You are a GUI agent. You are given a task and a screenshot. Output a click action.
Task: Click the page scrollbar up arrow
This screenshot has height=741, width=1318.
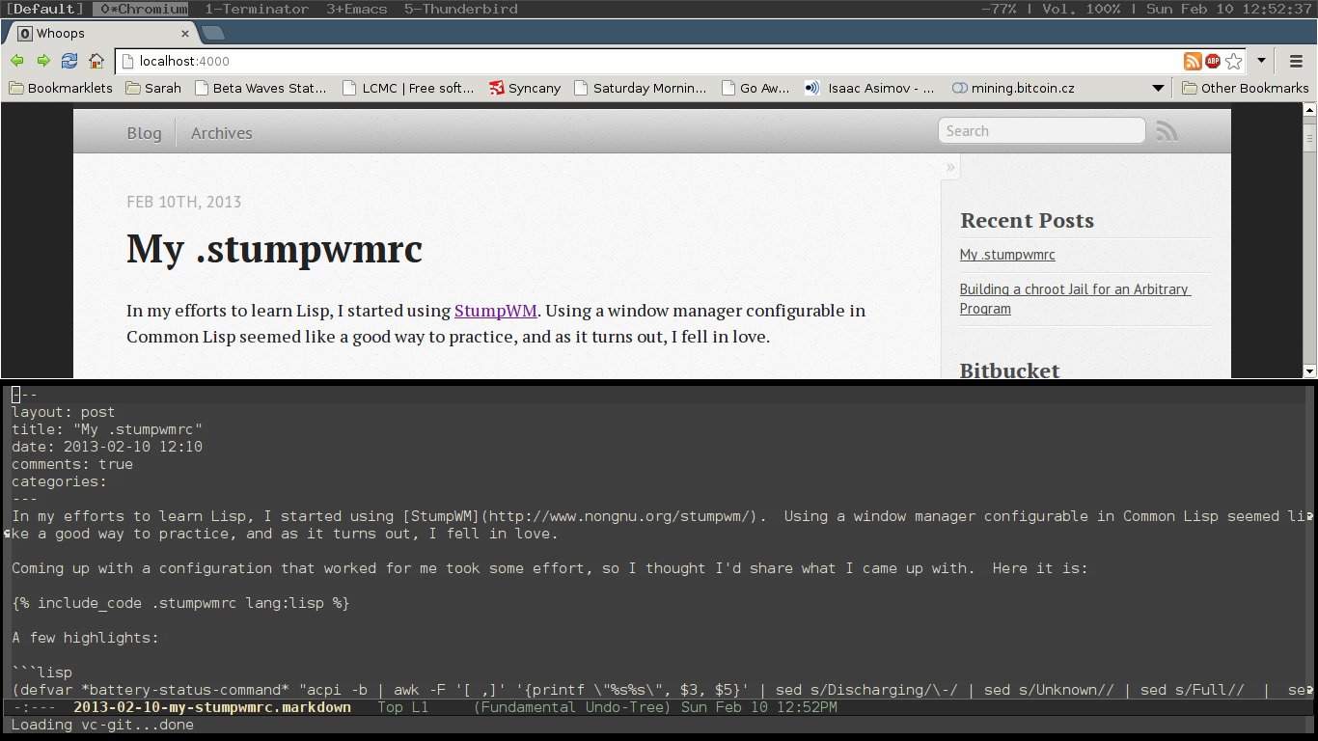1309,110
